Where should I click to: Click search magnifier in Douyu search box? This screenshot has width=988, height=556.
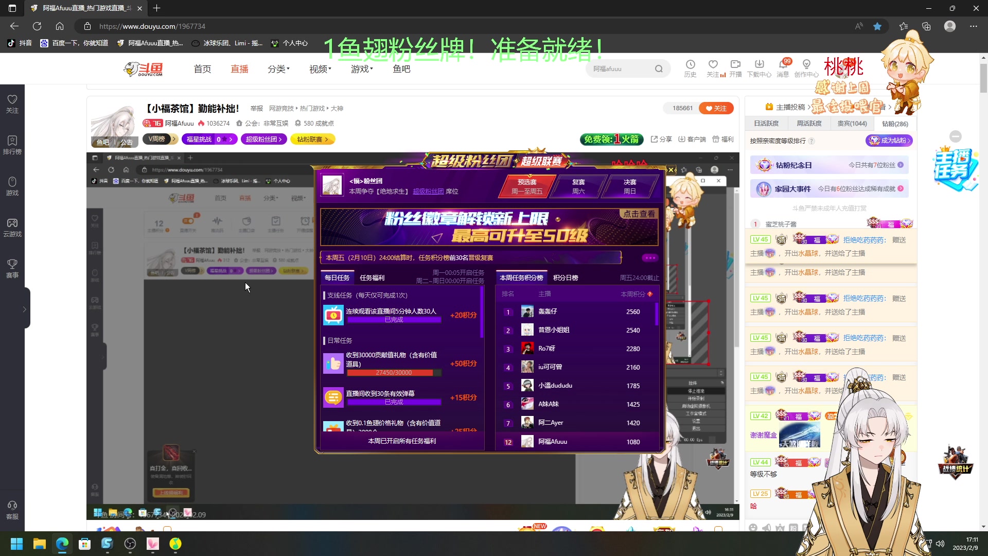point(659,69)
